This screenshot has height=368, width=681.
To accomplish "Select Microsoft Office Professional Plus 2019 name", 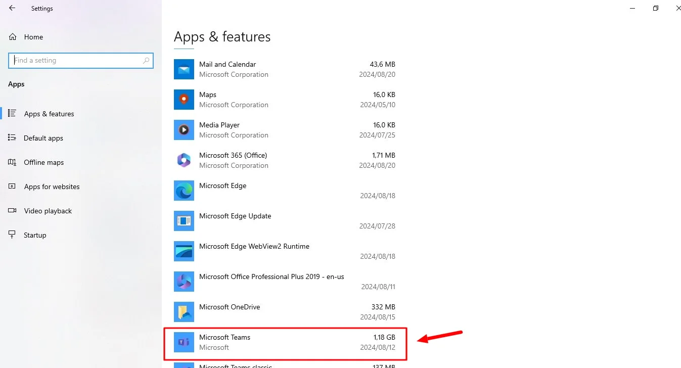I will click(271, 277).
